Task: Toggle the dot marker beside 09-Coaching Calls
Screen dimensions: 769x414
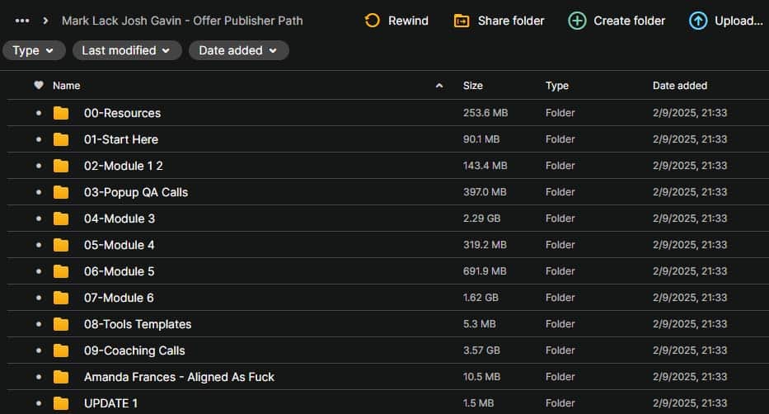Action: [x=38, y=350]
